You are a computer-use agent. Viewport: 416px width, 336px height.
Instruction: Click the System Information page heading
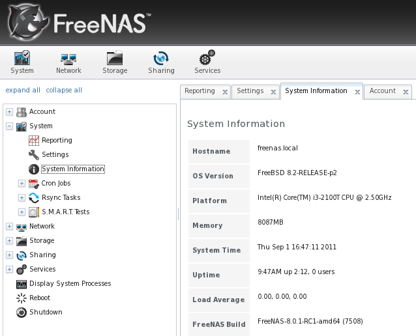(x=236, y=124)
